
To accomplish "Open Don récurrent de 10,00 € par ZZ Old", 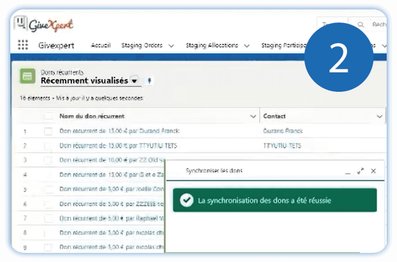I will click(x=111, y=160).
